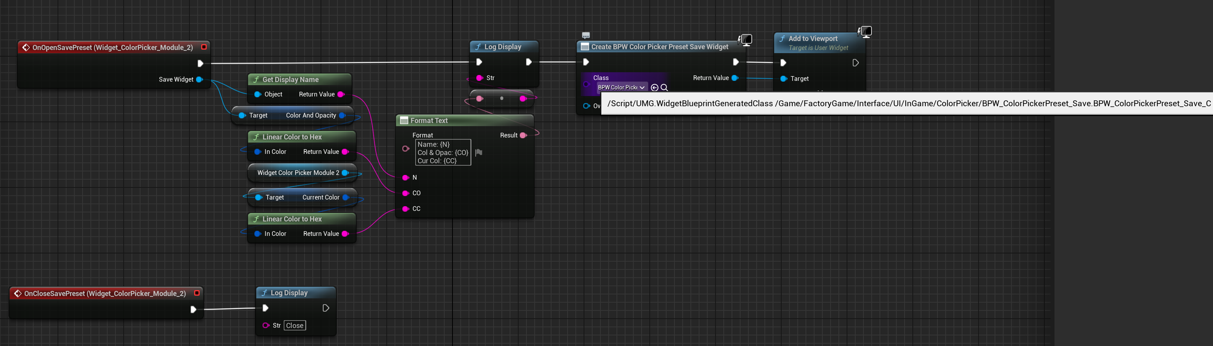Click the Str pin on the Log Display wired to Create Widget
This screenshot has width=1213, height=346.
click(479, 78)
